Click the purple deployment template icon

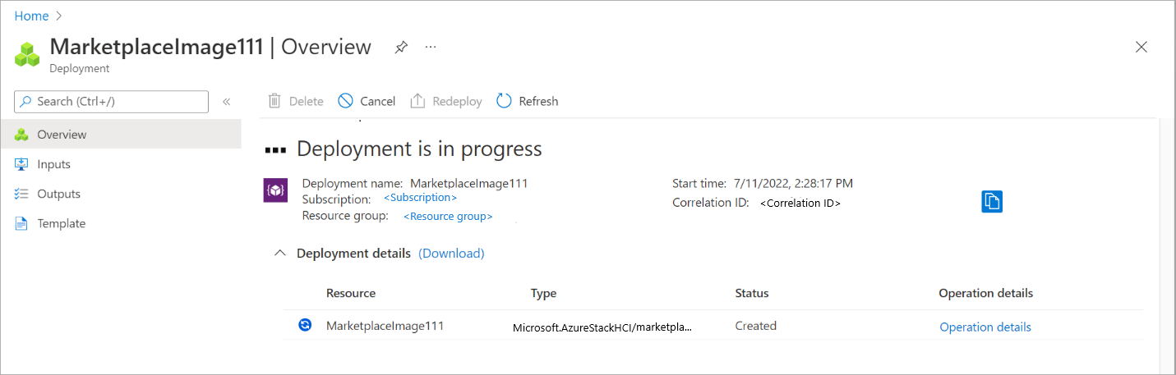274,190
